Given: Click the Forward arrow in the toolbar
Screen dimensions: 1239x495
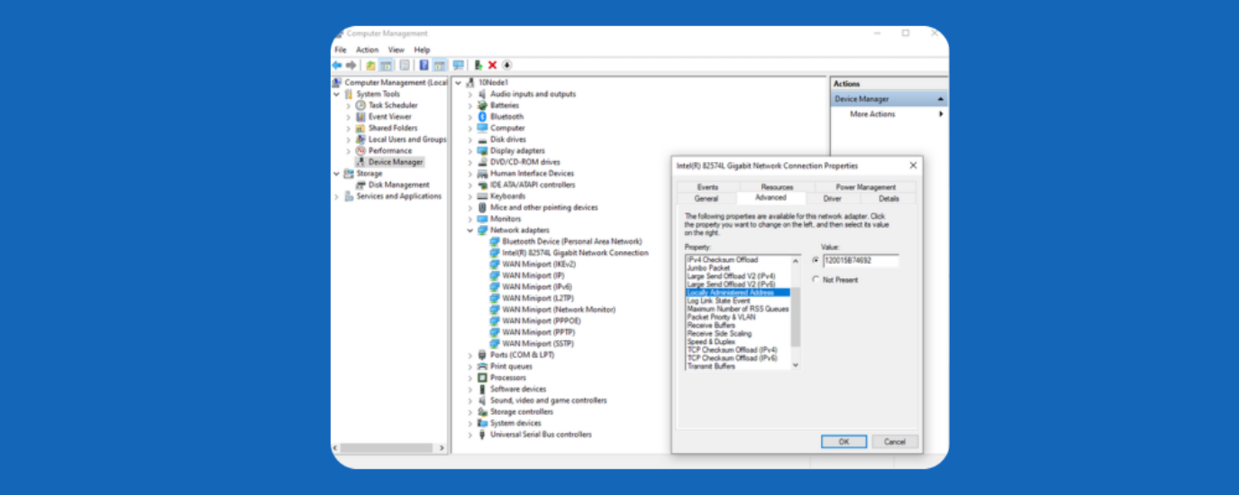Looking at the screenshot, I should (x=351, y=66).
